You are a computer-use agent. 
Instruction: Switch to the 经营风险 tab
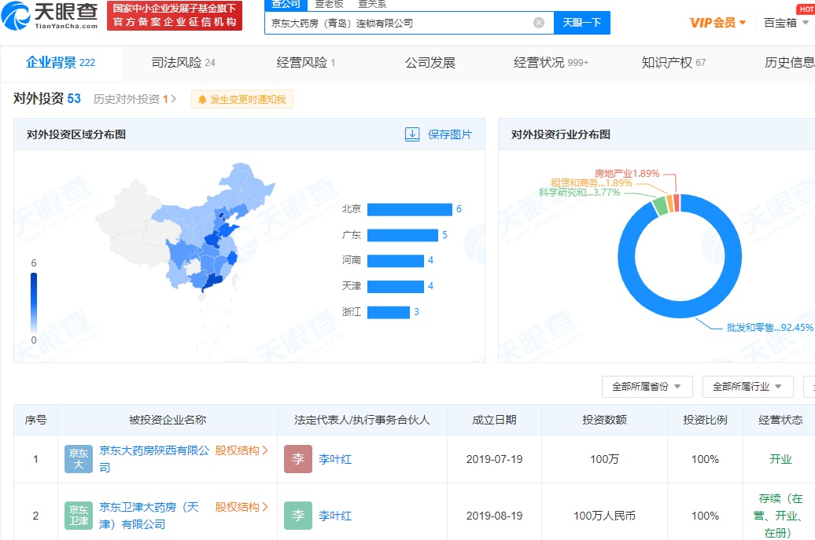305,63
